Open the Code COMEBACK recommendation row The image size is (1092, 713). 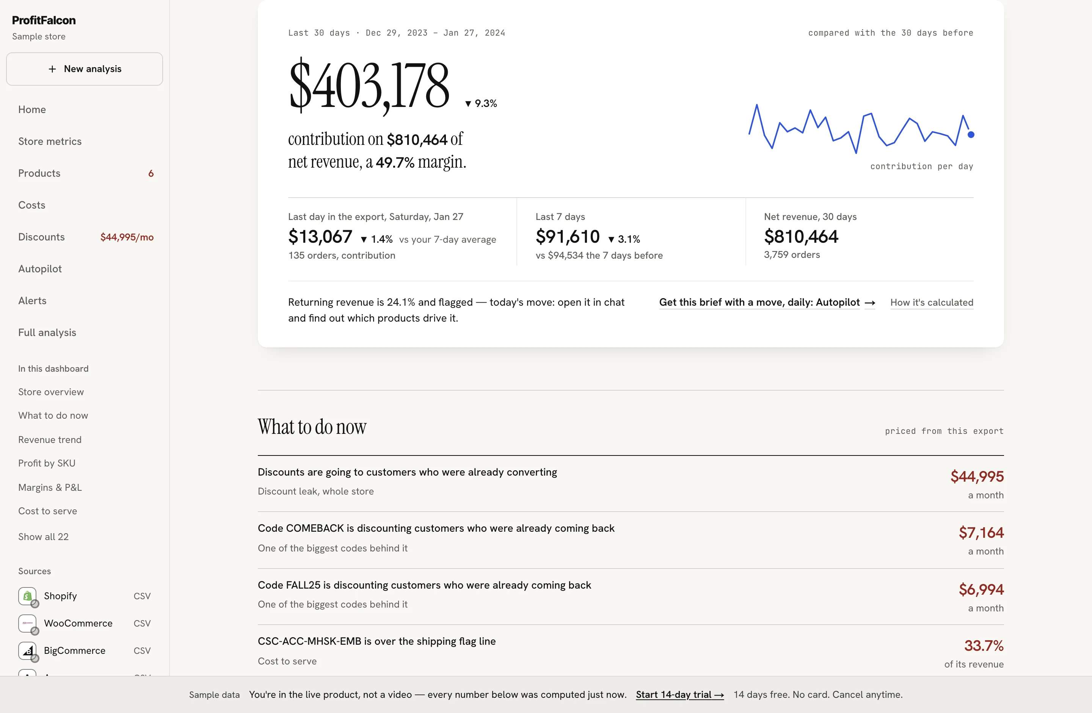631,540
